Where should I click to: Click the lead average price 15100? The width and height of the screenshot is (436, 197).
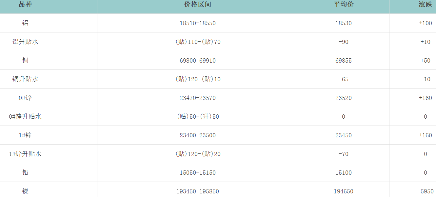(344, 173)
